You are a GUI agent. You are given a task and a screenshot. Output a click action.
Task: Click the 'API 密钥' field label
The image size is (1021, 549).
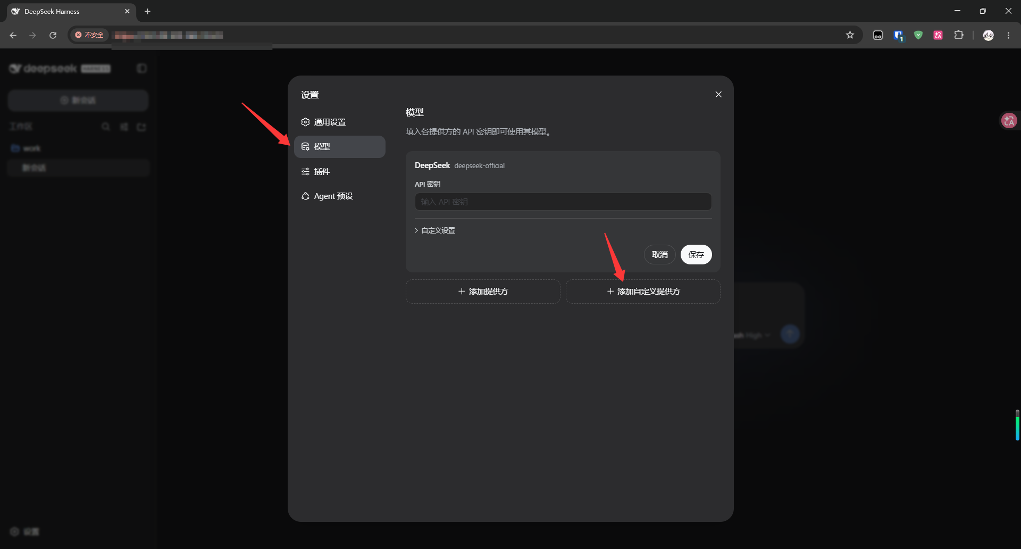tap(428, 184)
